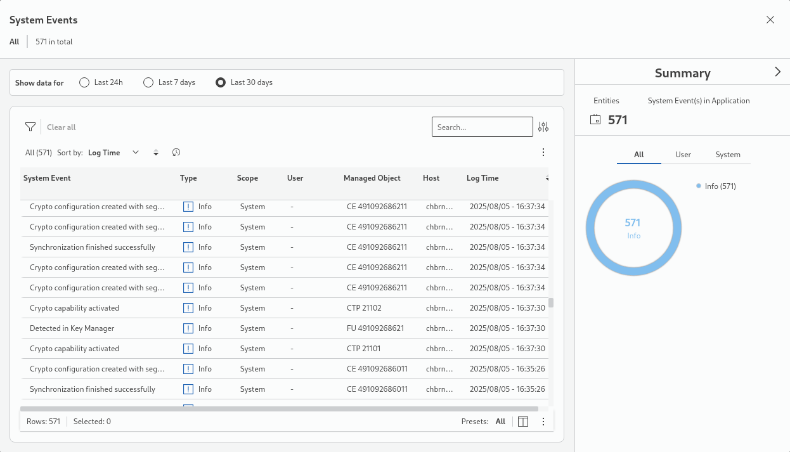790x452 pixels.
Task: Collapse the Summary panel with the chevron
Action: click(x=778, y=72)
